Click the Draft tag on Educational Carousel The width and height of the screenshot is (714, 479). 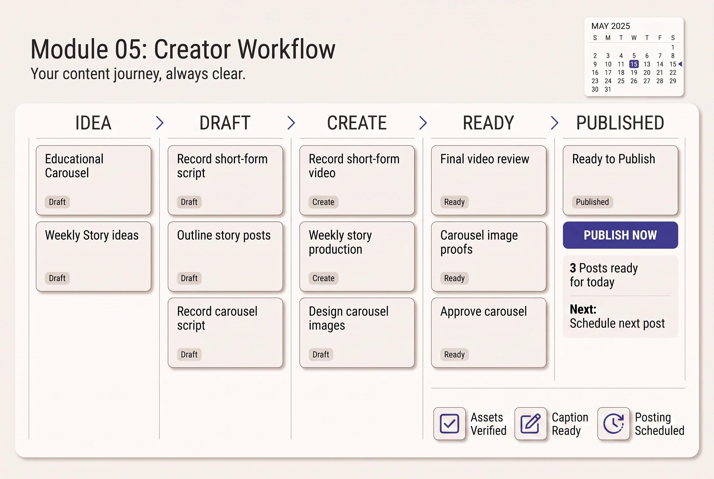click(x=57, y=202)
